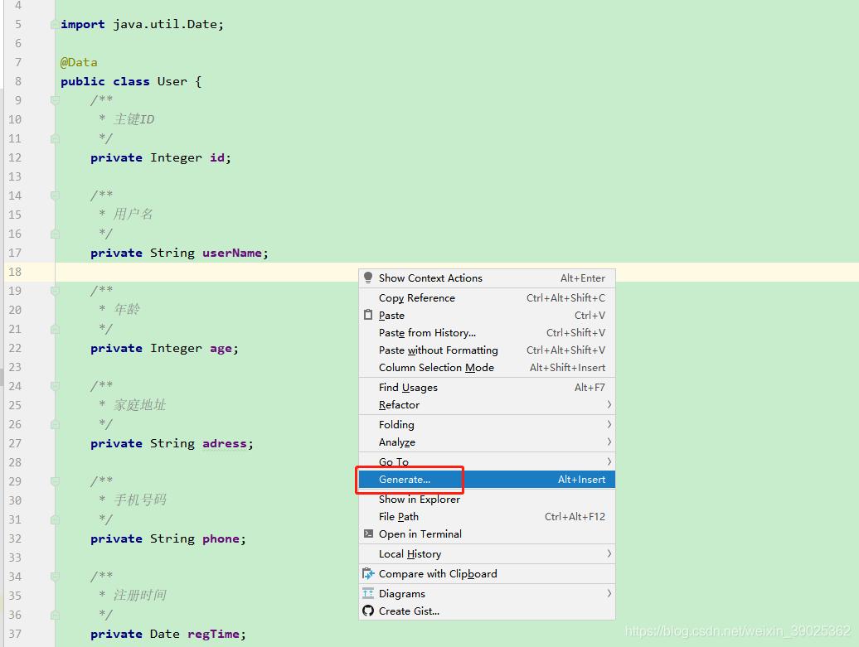
Task: Click the Diagrams icon in context menu
Action: tap(368, 593)
